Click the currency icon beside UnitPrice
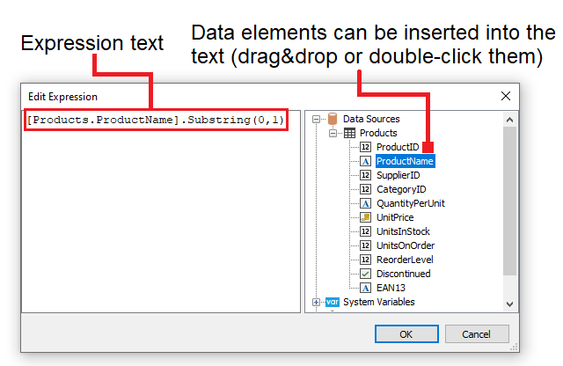The height and width of the screenshot is (366, 563). coord(366,217)
